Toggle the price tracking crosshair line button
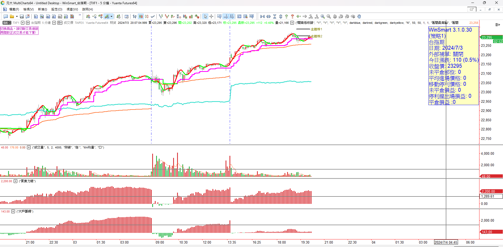 pyautogui.click(x=225, y=16)
